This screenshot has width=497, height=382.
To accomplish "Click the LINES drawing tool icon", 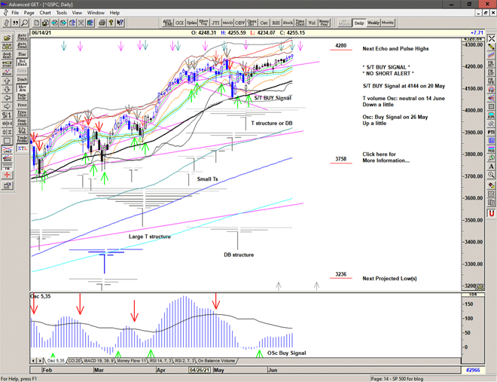I will point(7,140).
